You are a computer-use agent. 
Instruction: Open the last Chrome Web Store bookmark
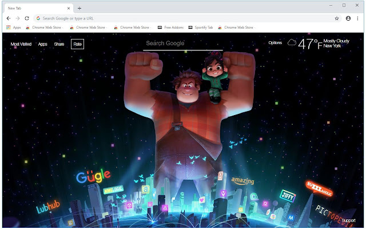click(236, 27)
